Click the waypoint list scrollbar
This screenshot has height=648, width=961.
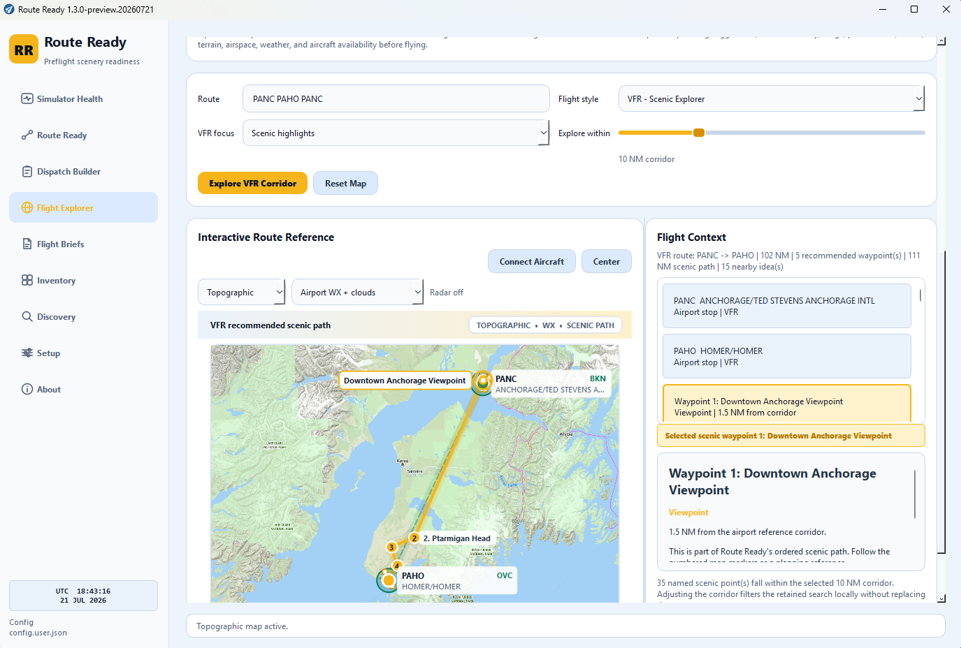(920, 295)
